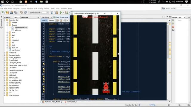Select the manifest.mf file
Image resolution: width=191 pixels, height=107 pixels.
click(x=16, y=50)
